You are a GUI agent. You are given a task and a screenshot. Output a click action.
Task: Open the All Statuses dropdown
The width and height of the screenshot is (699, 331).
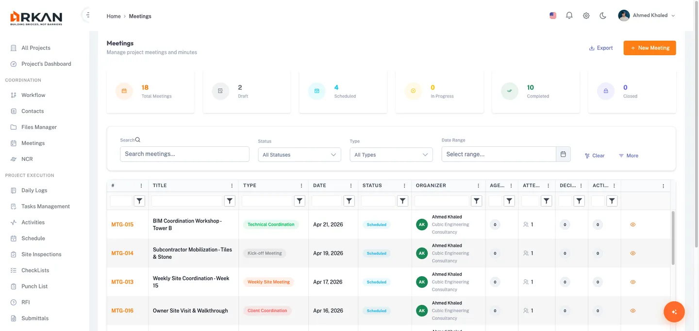coord(299,154)
